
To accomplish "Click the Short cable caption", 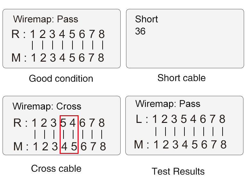I will point(182,78).
